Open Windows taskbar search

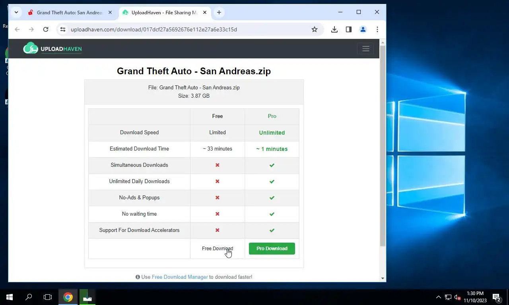(29, 297)
